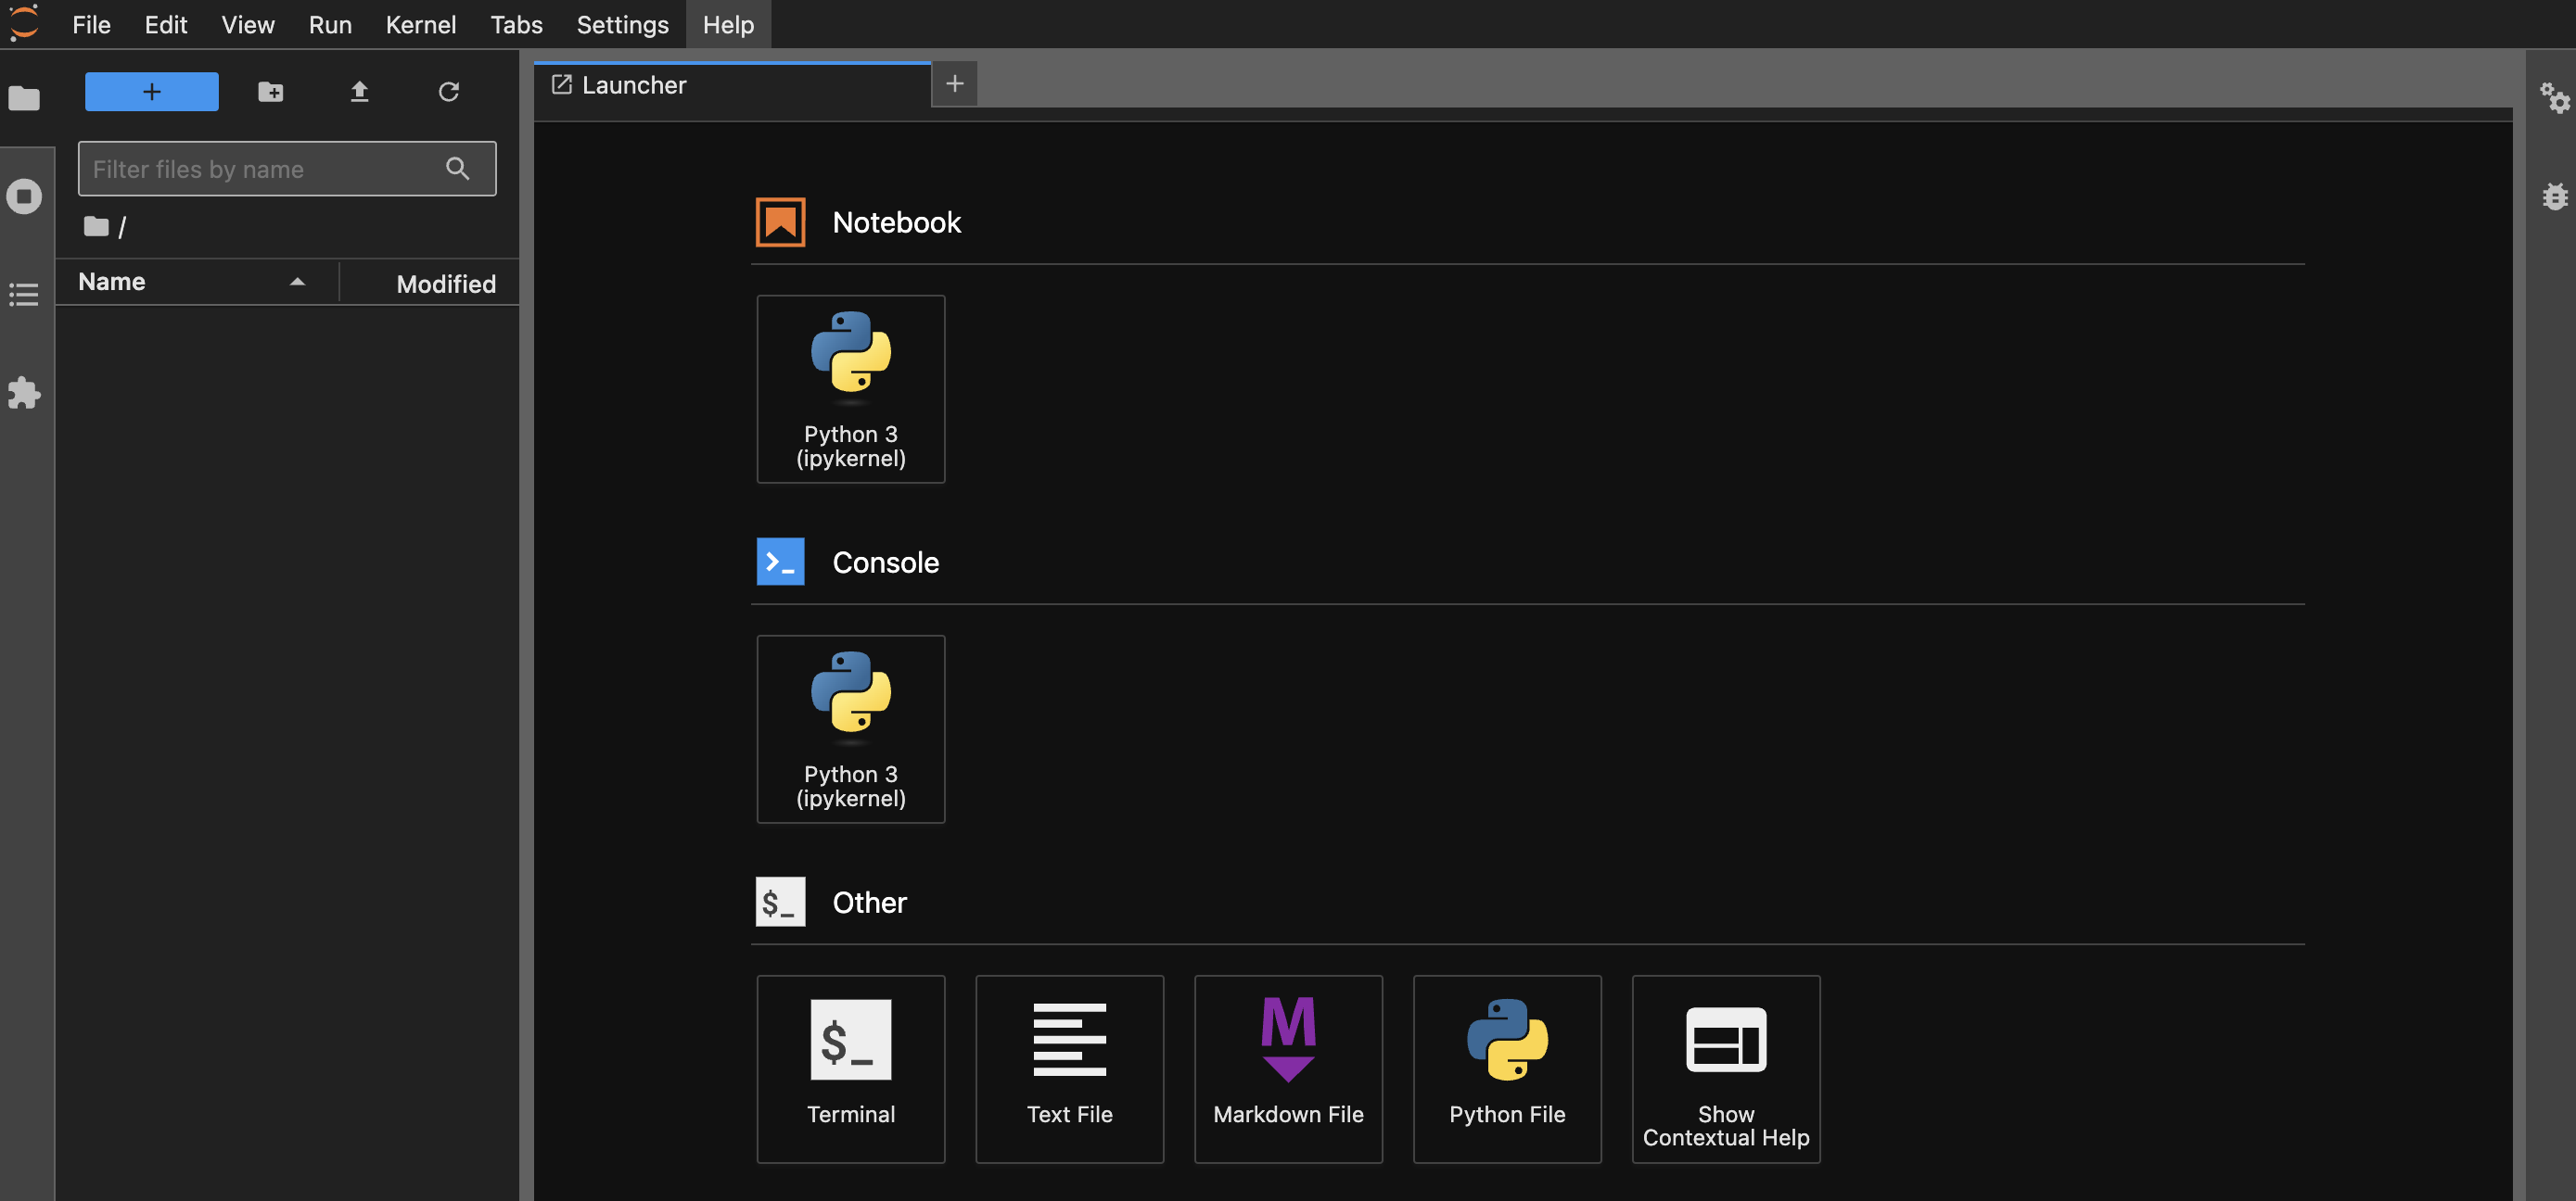Viewport: 2576px width, 1201px height.
Task: Create a new Text File
Action: (x=1070, y=1069)
